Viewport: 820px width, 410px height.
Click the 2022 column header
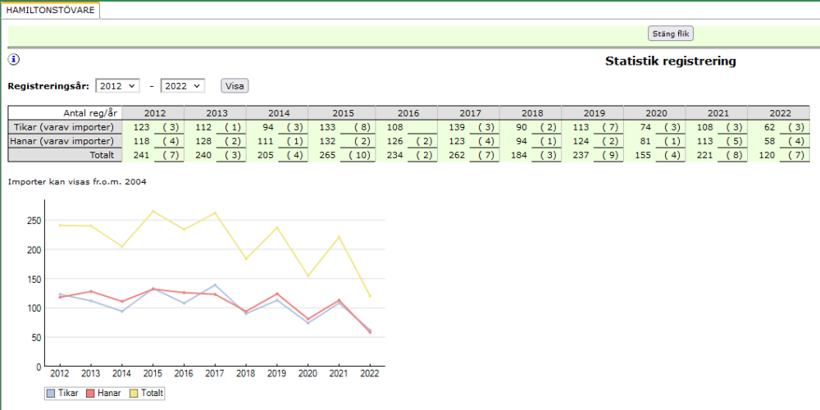779,113
